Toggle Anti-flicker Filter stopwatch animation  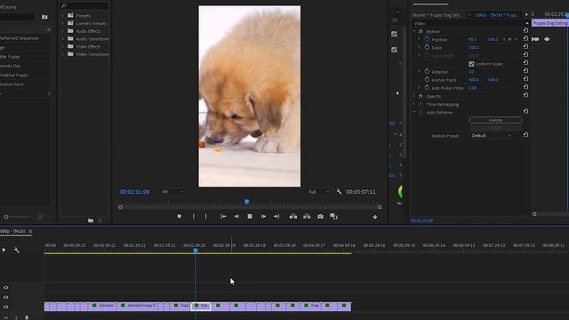pyautogui.click(x=427, y=87)
